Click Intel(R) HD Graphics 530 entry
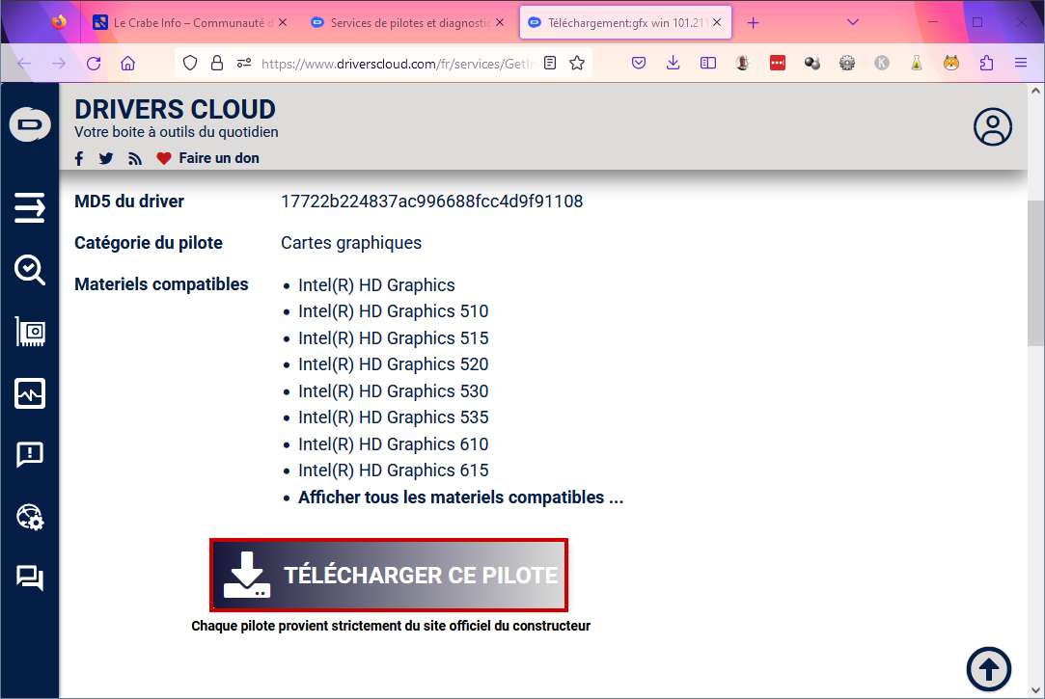Viewport: 1045px width, 699px height. click(x=394, y=391)
